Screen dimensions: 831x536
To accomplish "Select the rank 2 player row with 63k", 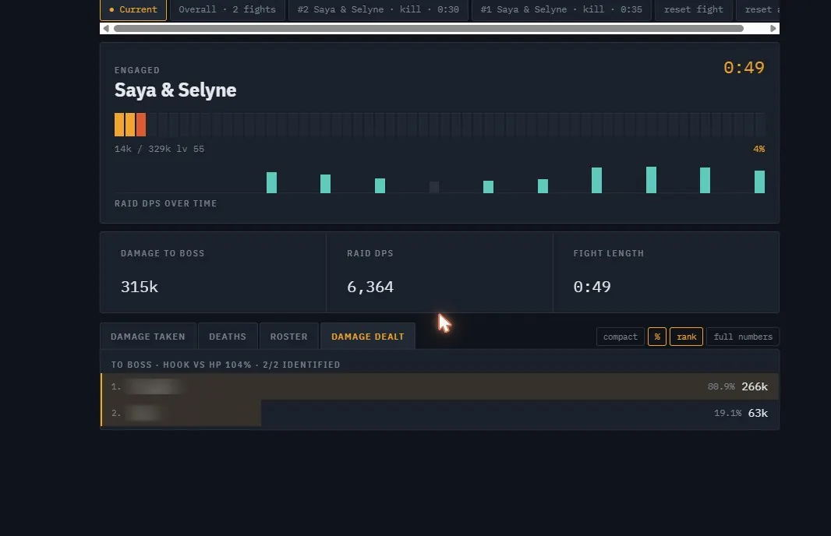I will pos(440,413).
